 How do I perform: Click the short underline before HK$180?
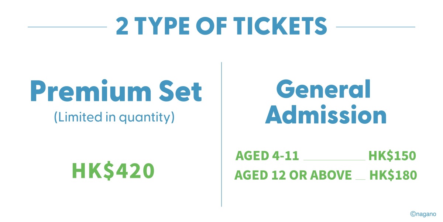360,180
